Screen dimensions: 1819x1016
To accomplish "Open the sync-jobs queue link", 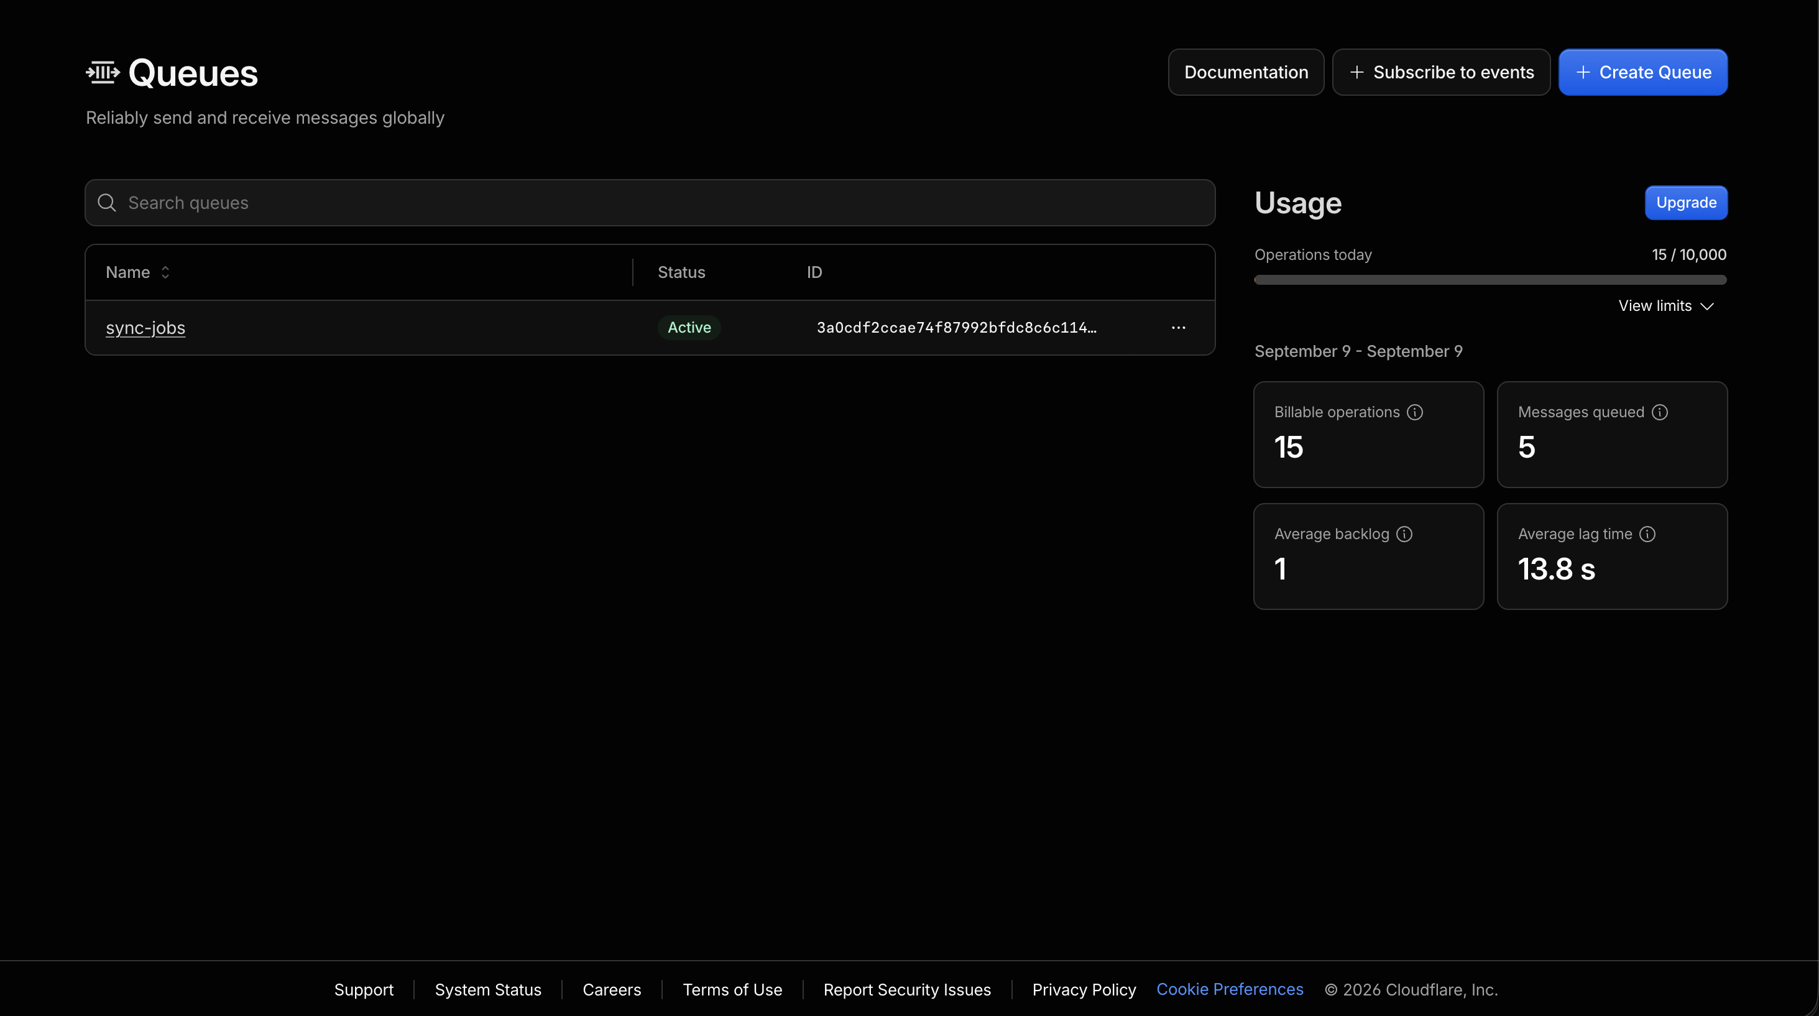I will (145, 328).
